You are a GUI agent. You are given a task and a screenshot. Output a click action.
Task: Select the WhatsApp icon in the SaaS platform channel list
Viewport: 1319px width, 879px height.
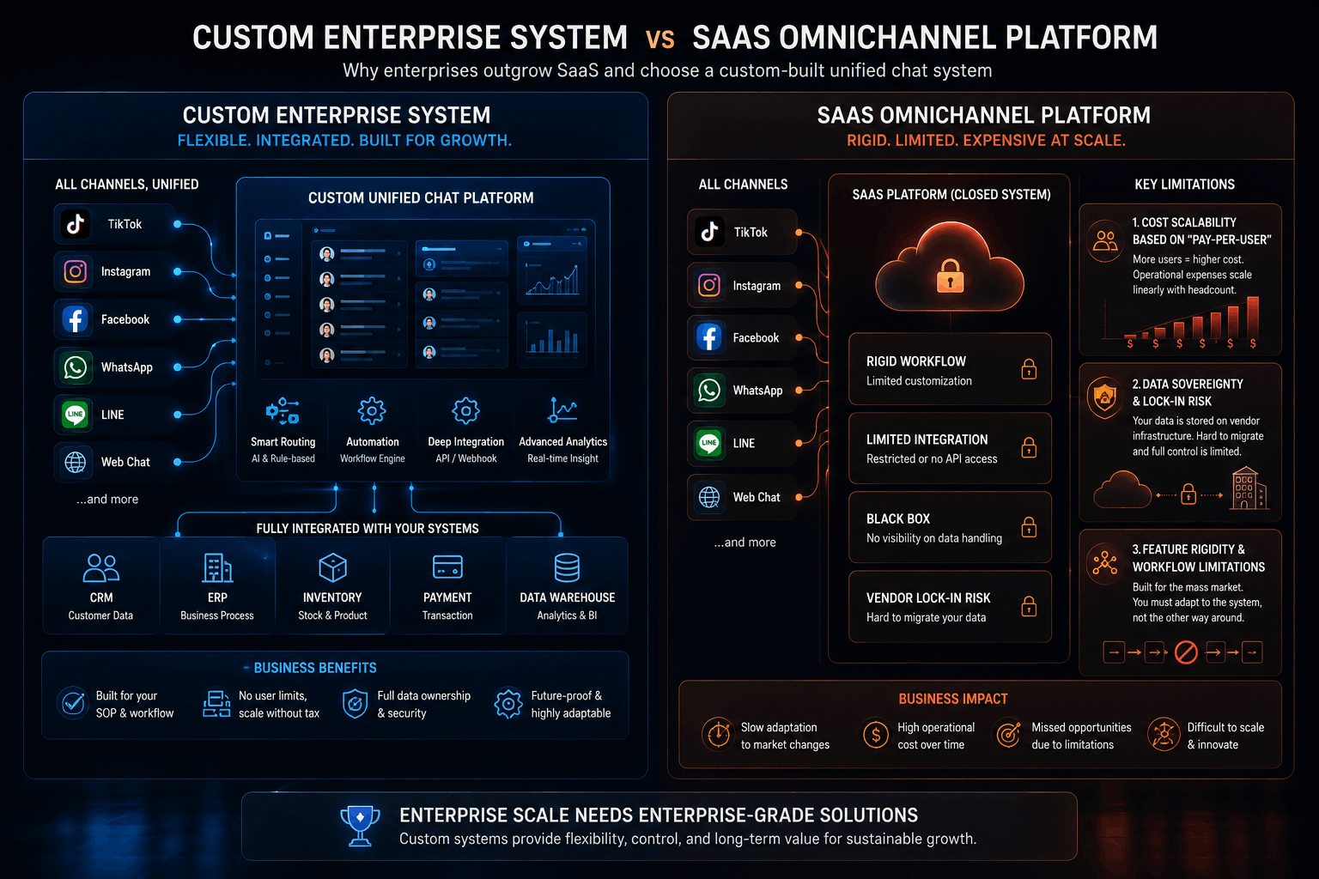pyautogui.click(x=709, y=390)
